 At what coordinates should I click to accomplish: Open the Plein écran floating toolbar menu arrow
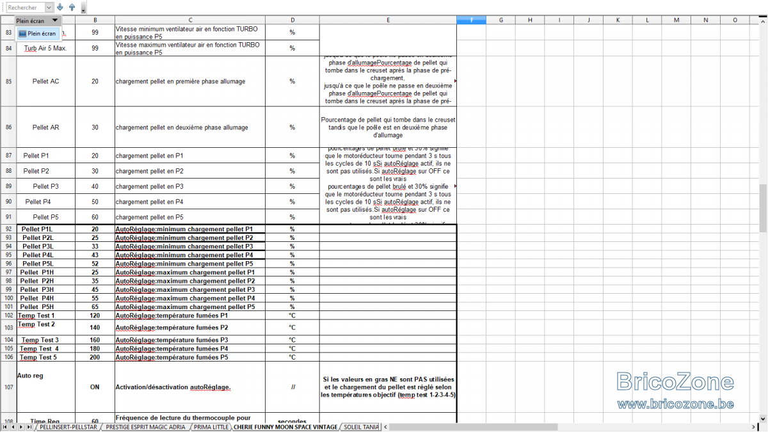[55, 21]
